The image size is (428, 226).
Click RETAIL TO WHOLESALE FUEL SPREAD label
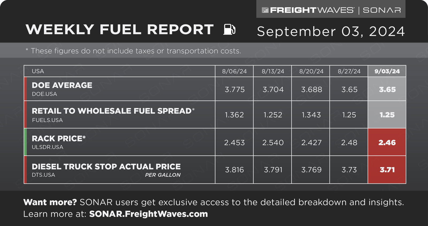(113, 111)
